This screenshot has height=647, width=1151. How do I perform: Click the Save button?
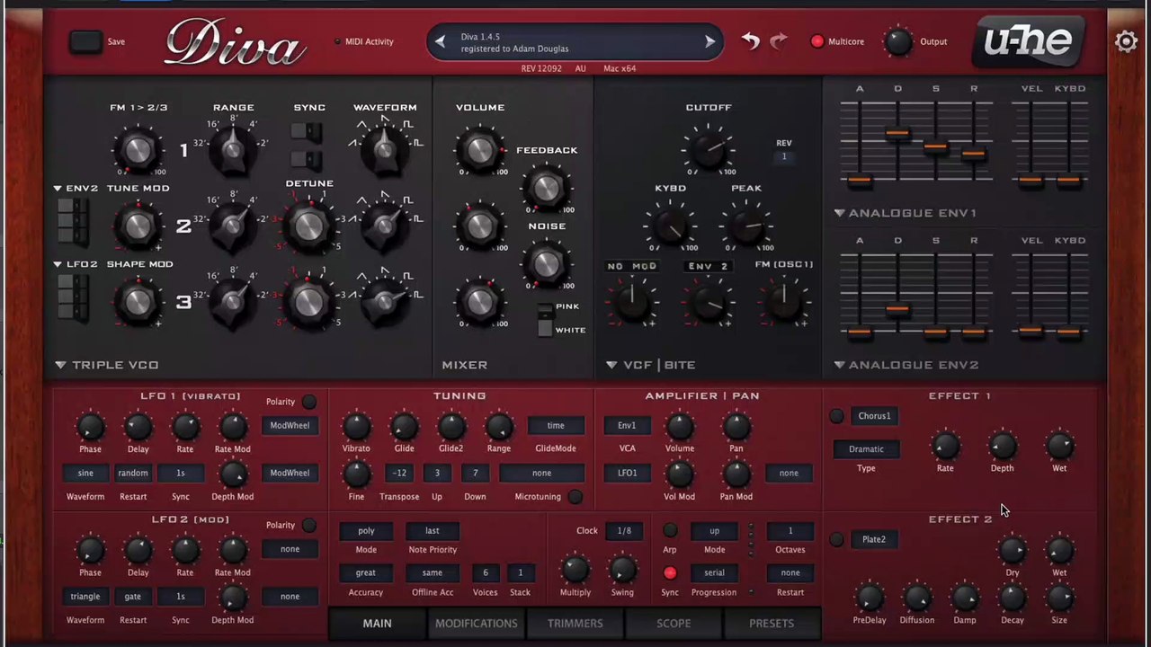pos(86,41)
